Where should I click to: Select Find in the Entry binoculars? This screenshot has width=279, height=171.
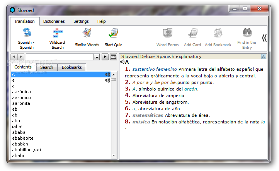[247, 32]
